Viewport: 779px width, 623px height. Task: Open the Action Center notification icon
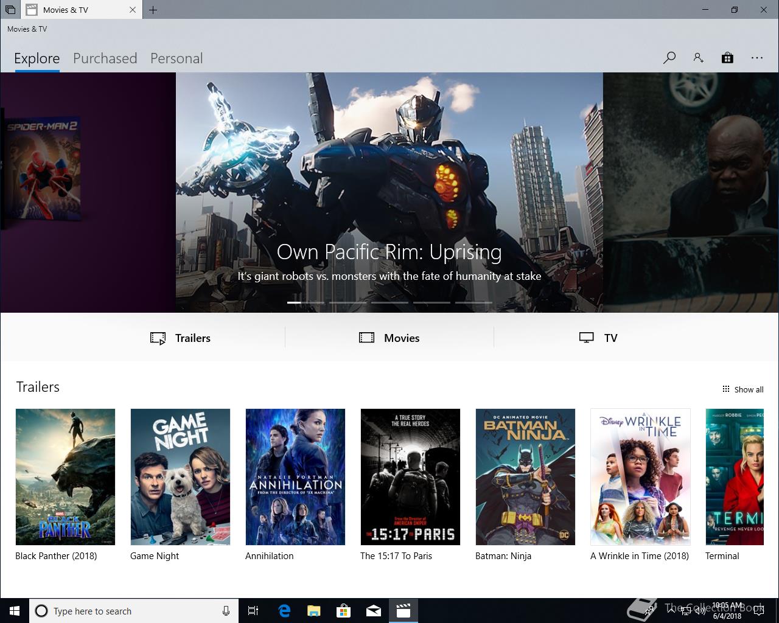click(758, 611)
